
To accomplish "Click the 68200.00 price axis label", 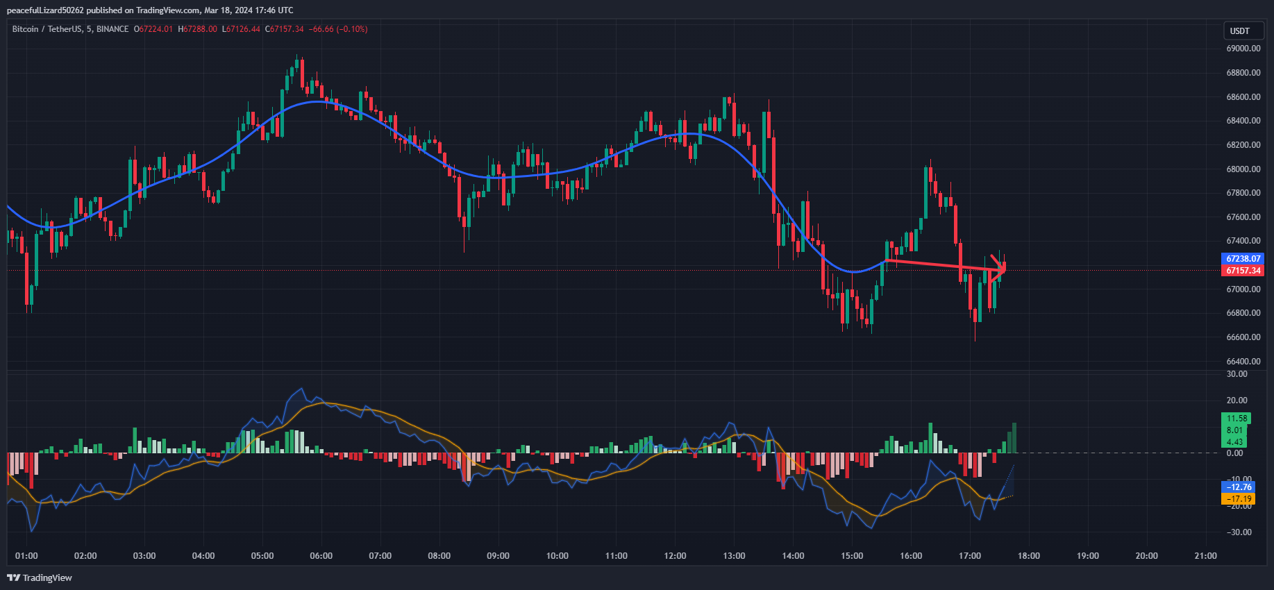I will 1243,145.
